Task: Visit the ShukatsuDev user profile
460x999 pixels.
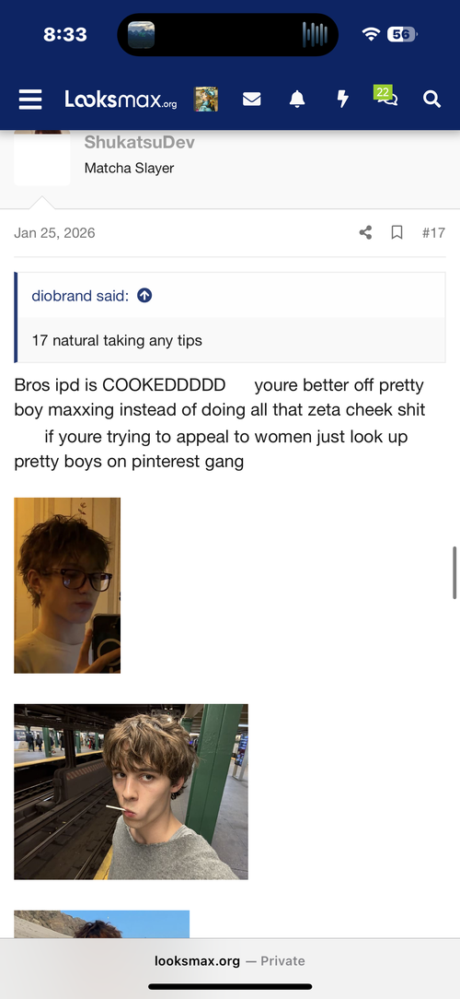Action: click(139, 141)
